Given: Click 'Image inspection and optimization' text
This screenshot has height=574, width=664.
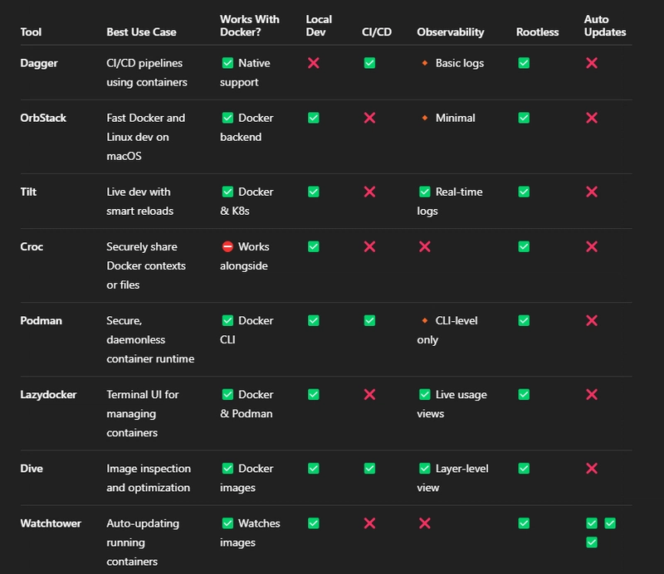Looking at the screenshot, I should pyautogui.click(x=149, y=478).
